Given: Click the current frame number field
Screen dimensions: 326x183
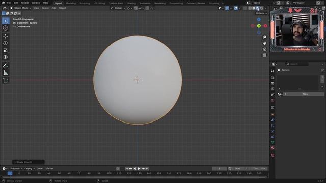Looking at the screenshot, I should (220, 169).
